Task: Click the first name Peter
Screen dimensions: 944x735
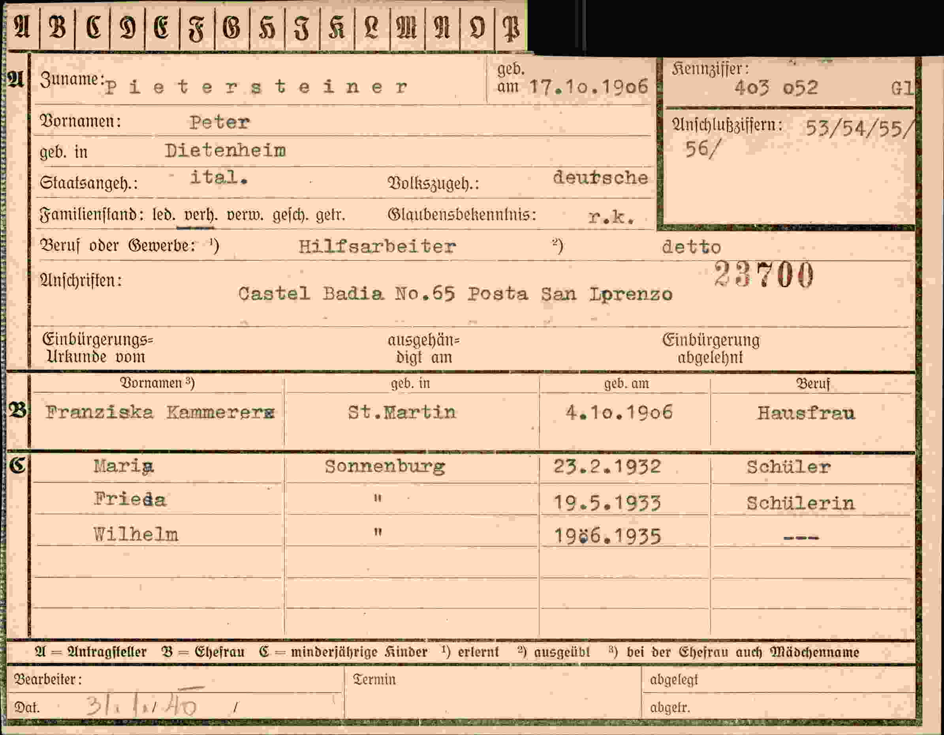Action: click(x=219, y=123)
